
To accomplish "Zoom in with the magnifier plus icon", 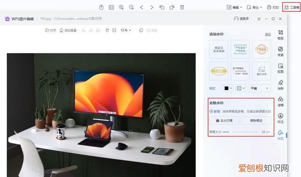I will [x=121, y=8].
